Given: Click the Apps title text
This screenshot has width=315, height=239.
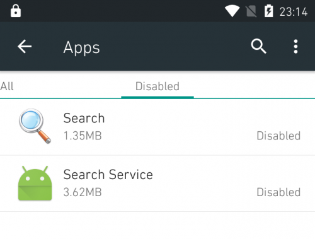Looking at the screenshot, I should [82, 48].
